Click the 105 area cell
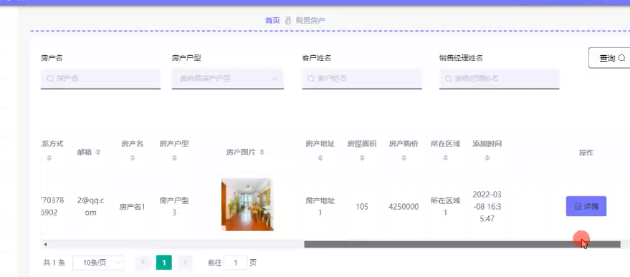Image resolution: width=630 pixels, height=277 pixels. tap(362, 207)
